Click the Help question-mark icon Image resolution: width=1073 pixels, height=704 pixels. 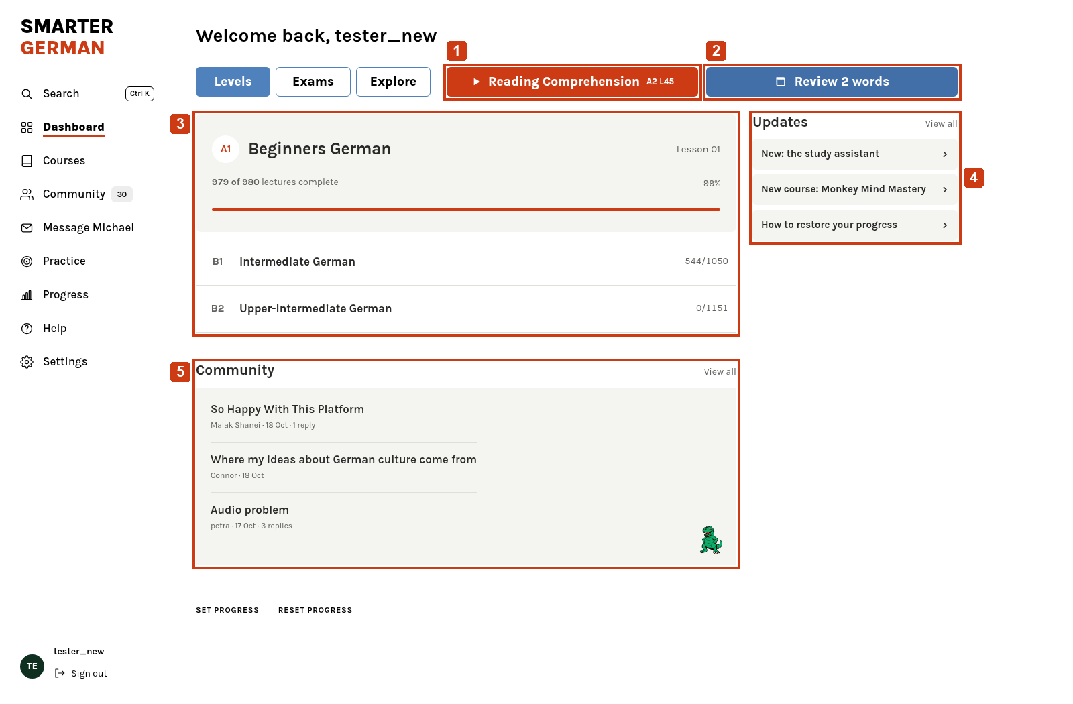click(27, 329)
